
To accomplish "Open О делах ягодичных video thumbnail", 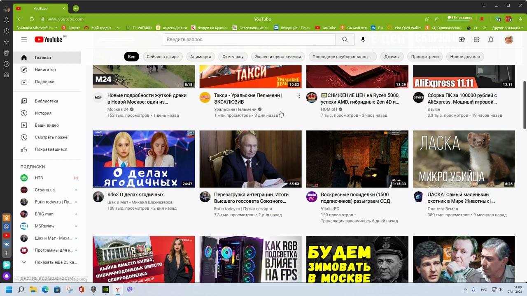I will tap(144, 159).
